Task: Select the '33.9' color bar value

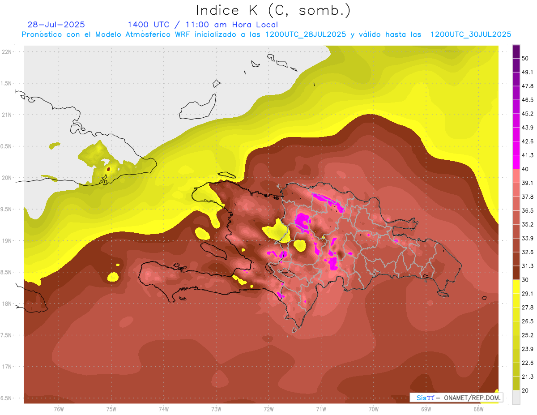Action: click(528, 238)
